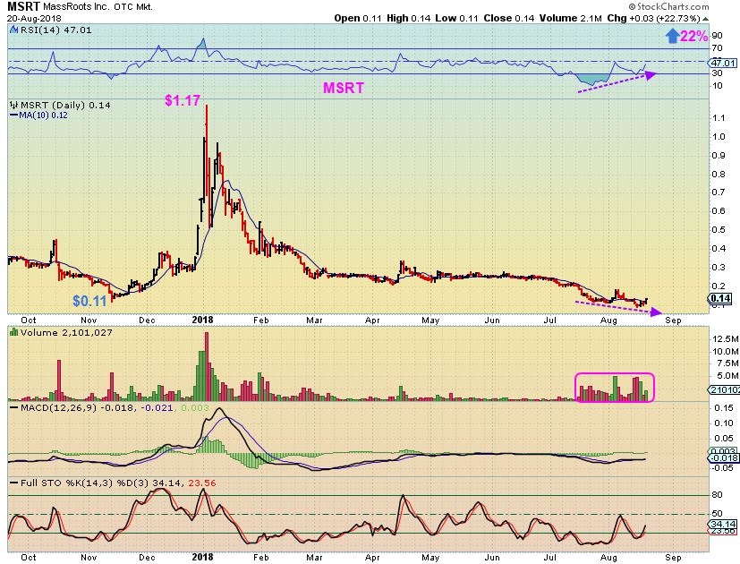Click the red 23.56 %D value in STO label
This screenshot has height=564, width=740.
(202, 483)
